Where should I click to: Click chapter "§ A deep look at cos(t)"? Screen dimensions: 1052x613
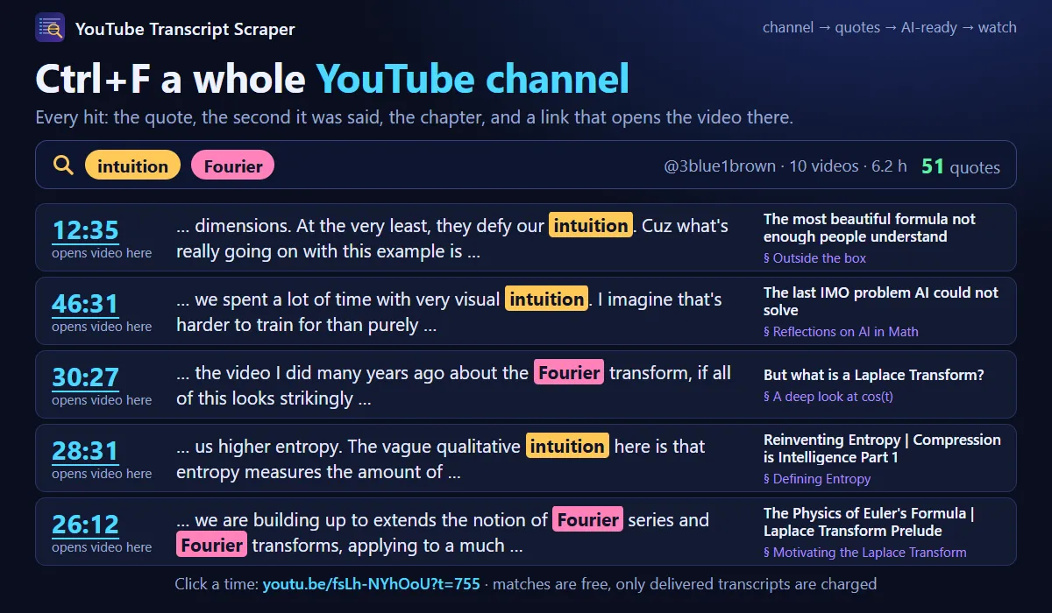pos(828,397)
